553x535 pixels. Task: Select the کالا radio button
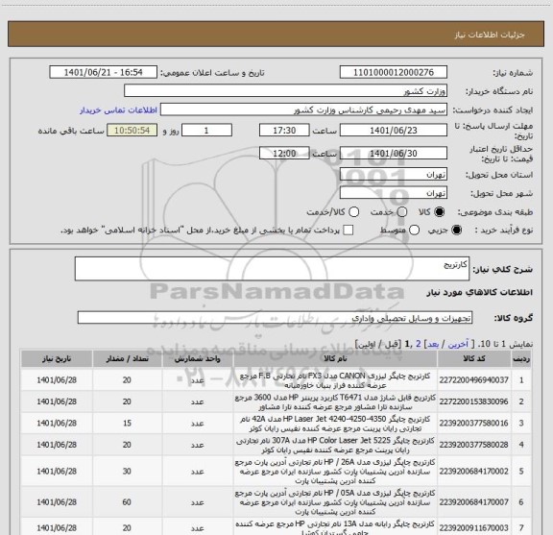point(440,212)
